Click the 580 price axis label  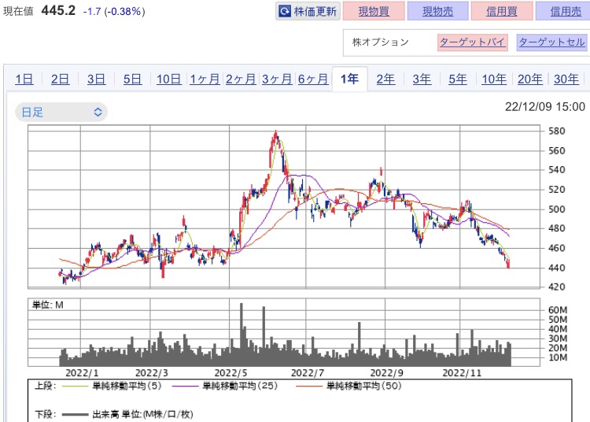tap(556, 131)
